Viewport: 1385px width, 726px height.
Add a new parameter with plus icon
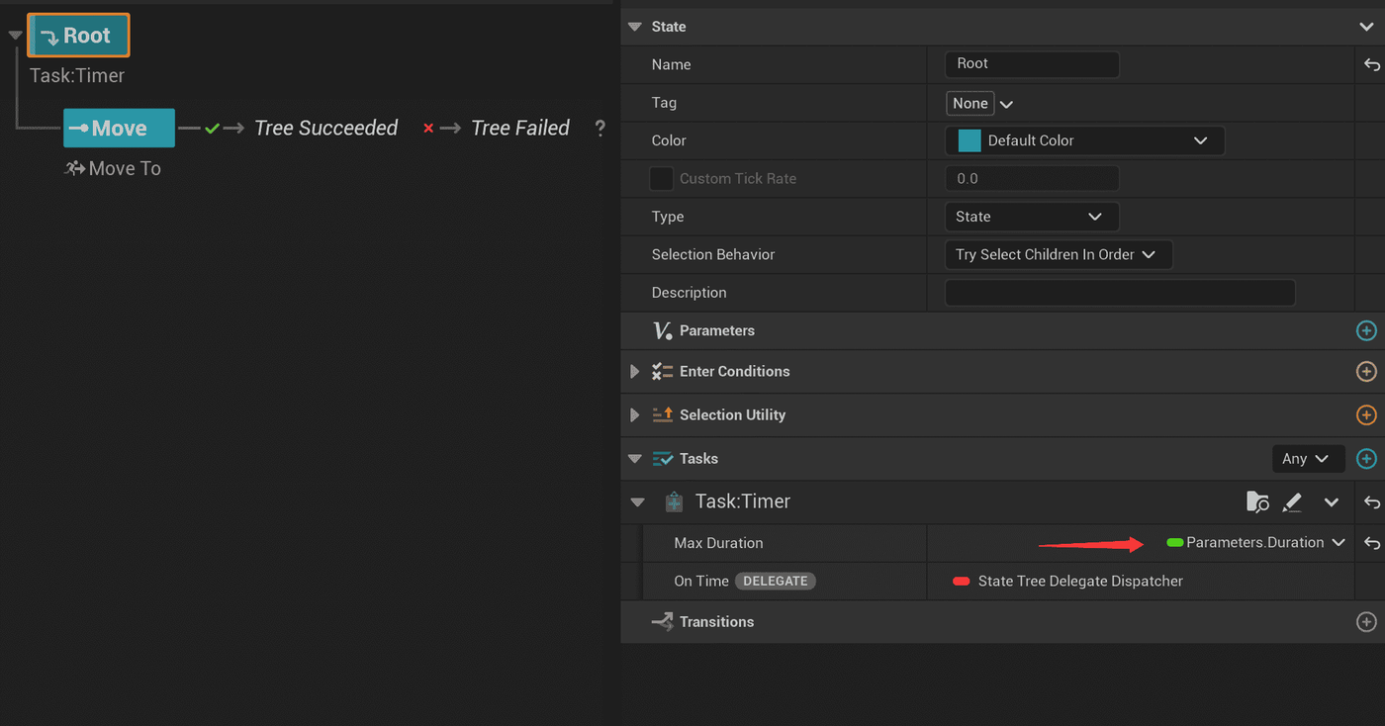click(1366, 330)
